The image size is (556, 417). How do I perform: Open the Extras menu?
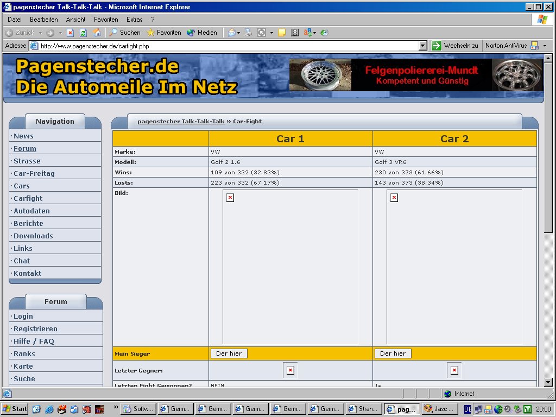135,20
